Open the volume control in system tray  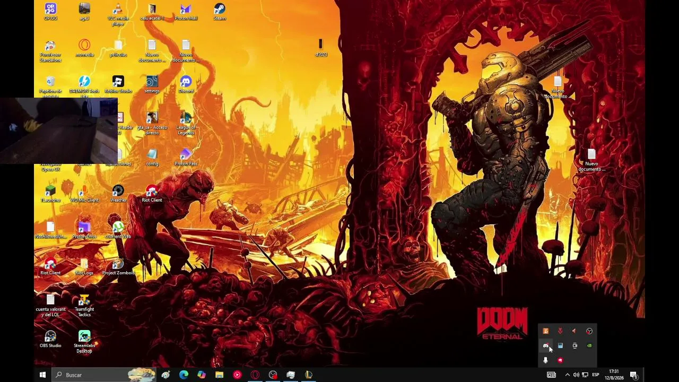[576, 375]
